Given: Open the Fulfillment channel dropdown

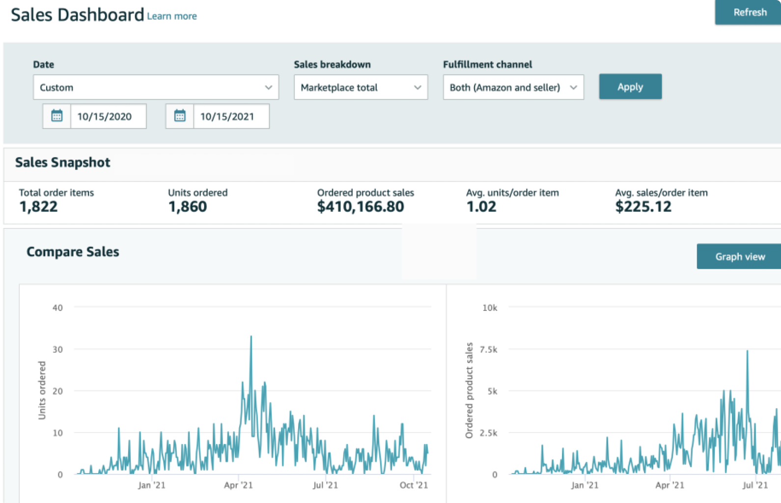Looking at the screenshot, I should (513, 87).
